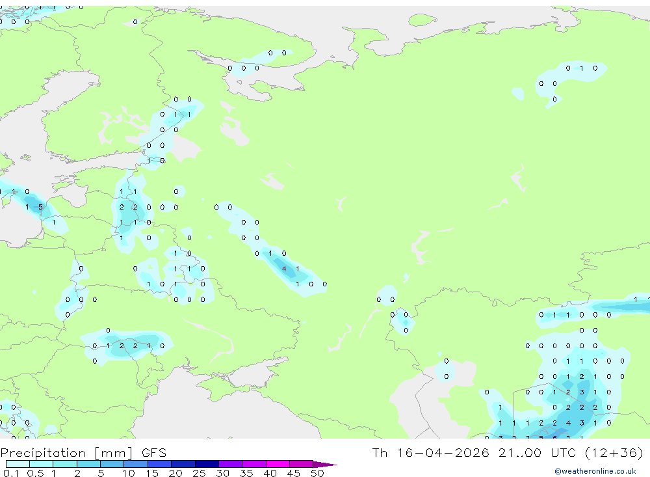Viewport: 650px width, 477px height.
Task: Select the "35" legend scale label
Action: pos(246,473)
